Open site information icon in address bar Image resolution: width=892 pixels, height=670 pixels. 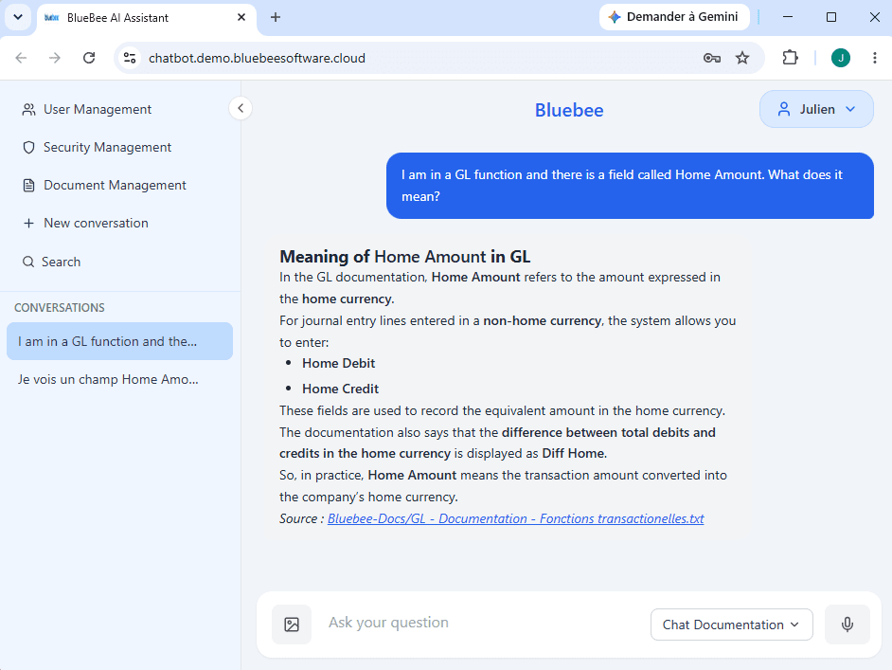click(x=130, y=58)
